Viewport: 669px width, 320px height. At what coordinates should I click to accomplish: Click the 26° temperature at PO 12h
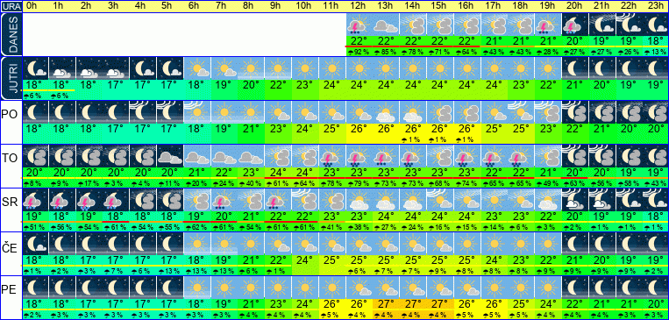tap(359, 129)
